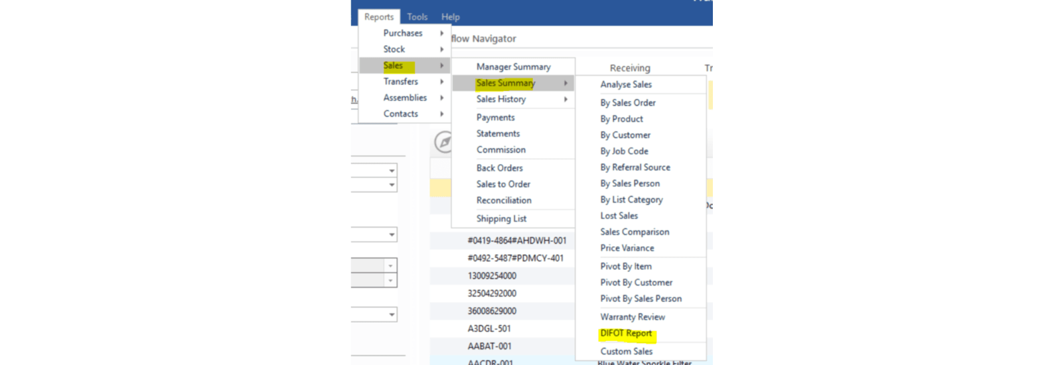The width and height of the screenshot is (1062, 365).
Task: Expand the Transfers reports submenu
Action: (x=404, y=82)
